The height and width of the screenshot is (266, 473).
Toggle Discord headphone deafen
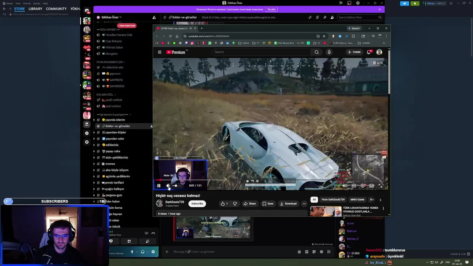(x=143, y=252)
